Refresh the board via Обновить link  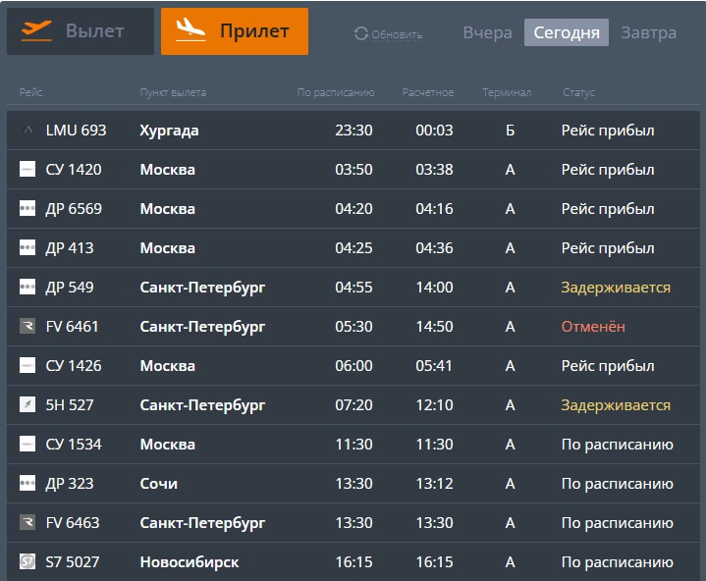click(397, 34)
